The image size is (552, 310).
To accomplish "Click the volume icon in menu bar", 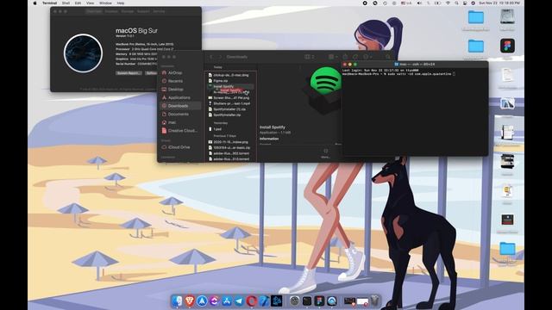I will [419, 3].
